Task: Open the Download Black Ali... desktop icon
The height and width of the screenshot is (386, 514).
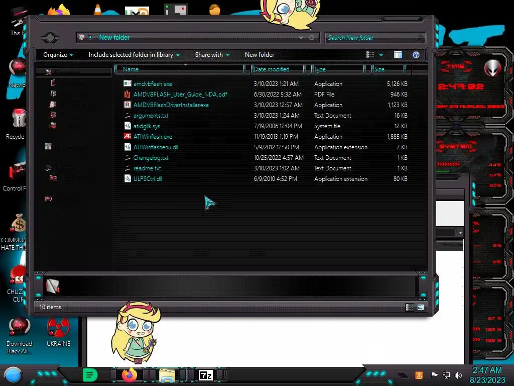Action: point(19,336)
